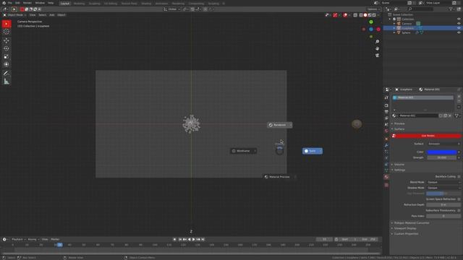This screenshot has width=463, height=260.
Task: Switch viewport to Solid shading button
Action: point(365,15)
